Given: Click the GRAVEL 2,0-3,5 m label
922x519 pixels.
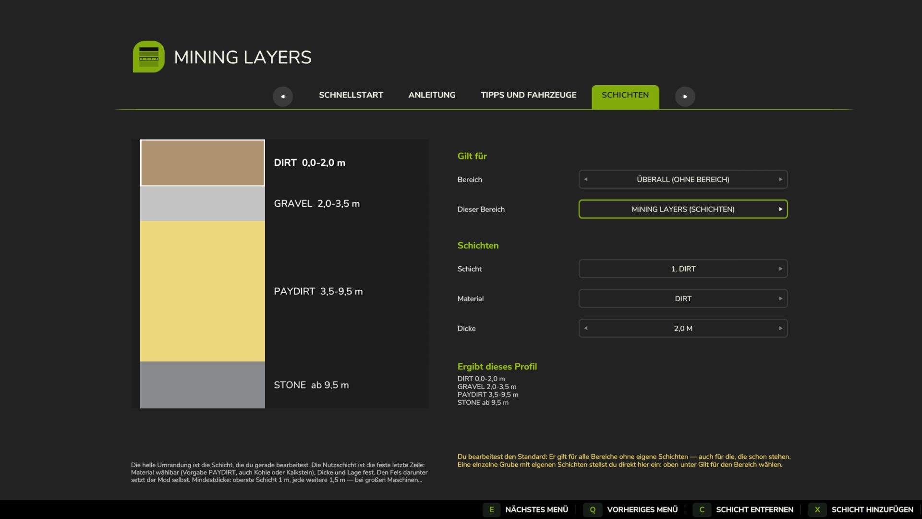Looking at the screenshot, I should coord(316,204).
